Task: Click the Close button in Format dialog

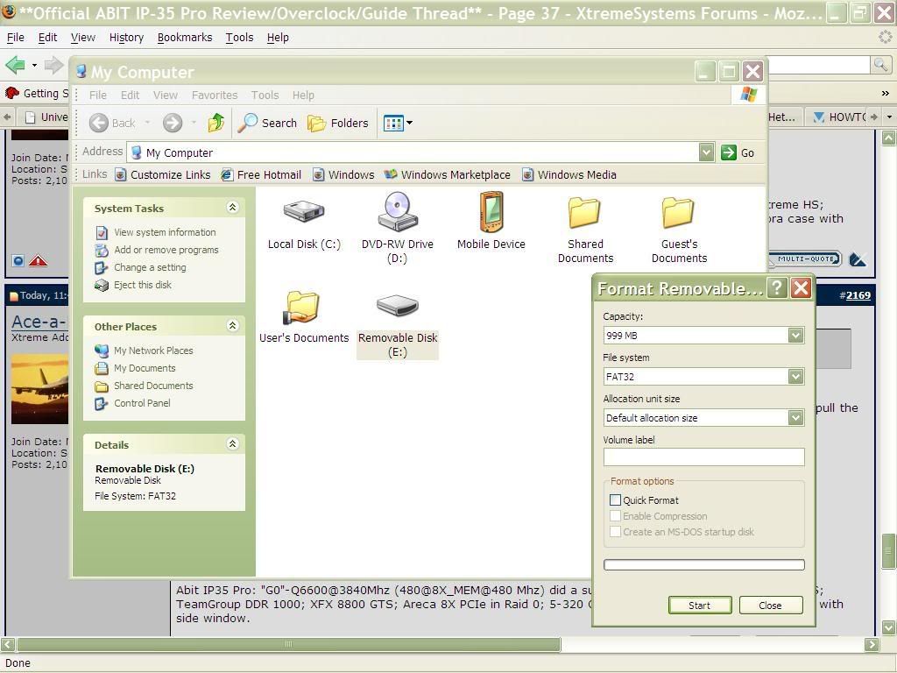Action: 771,605
